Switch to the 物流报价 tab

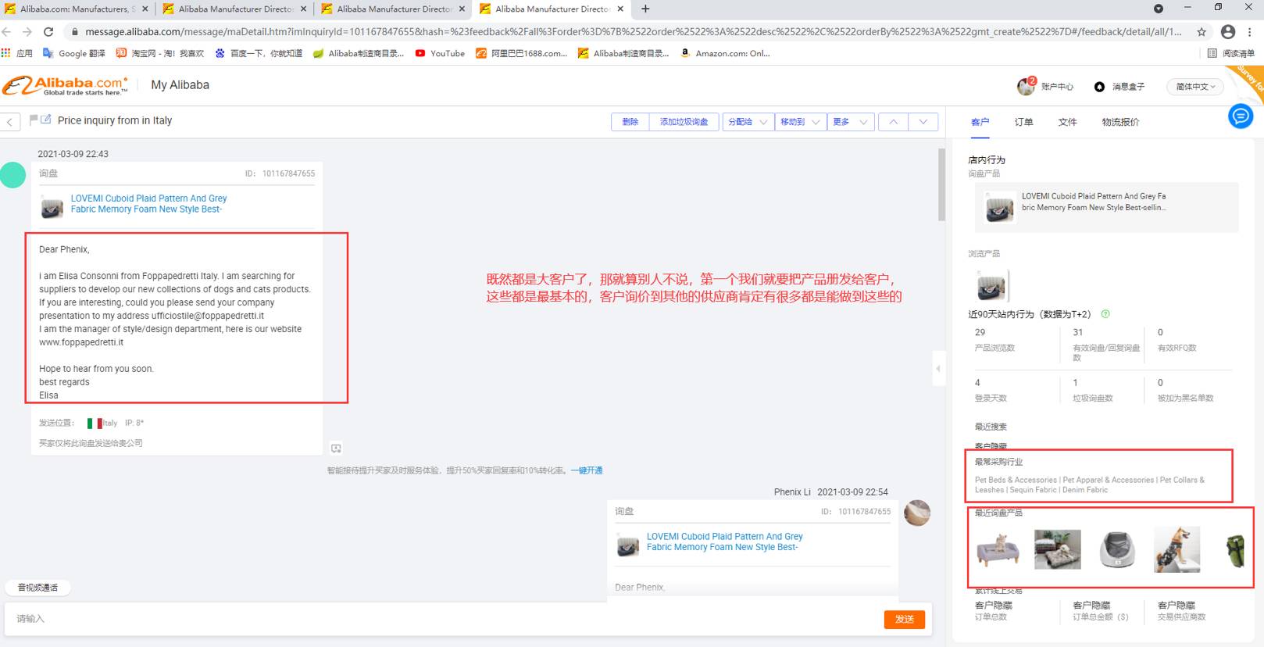[1120, 122]
